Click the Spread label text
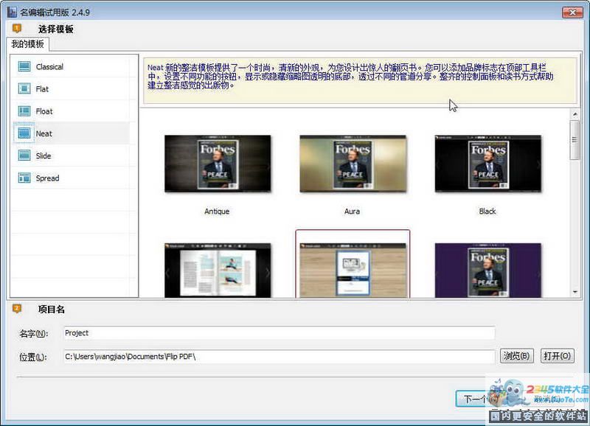This screenshot has height=426, width=590. pos(47,178)
